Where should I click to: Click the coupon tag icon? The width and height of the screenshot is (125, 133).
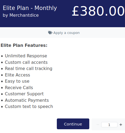click(50, 33)
